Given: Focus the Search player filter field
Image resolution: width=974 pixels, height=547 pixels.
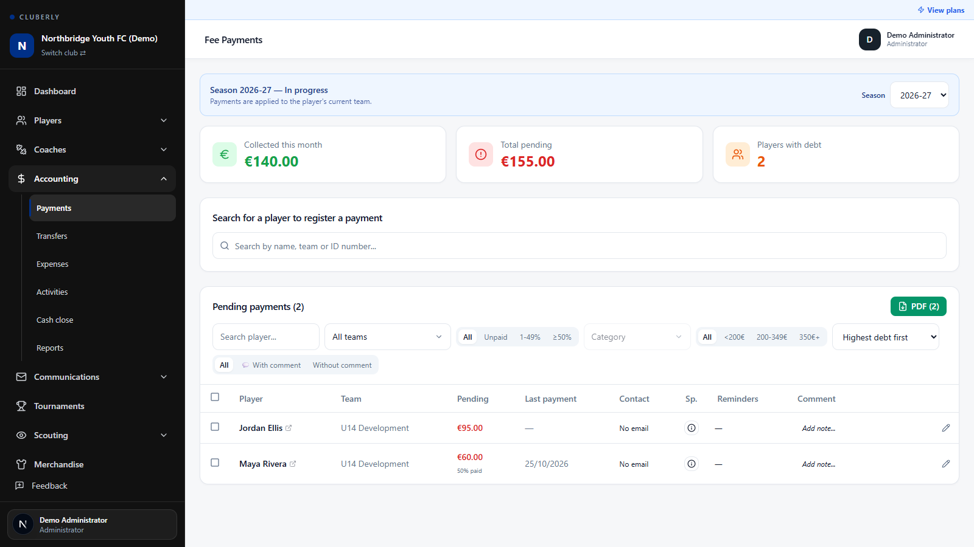Looking at the screenshot, I should point(265,337).
